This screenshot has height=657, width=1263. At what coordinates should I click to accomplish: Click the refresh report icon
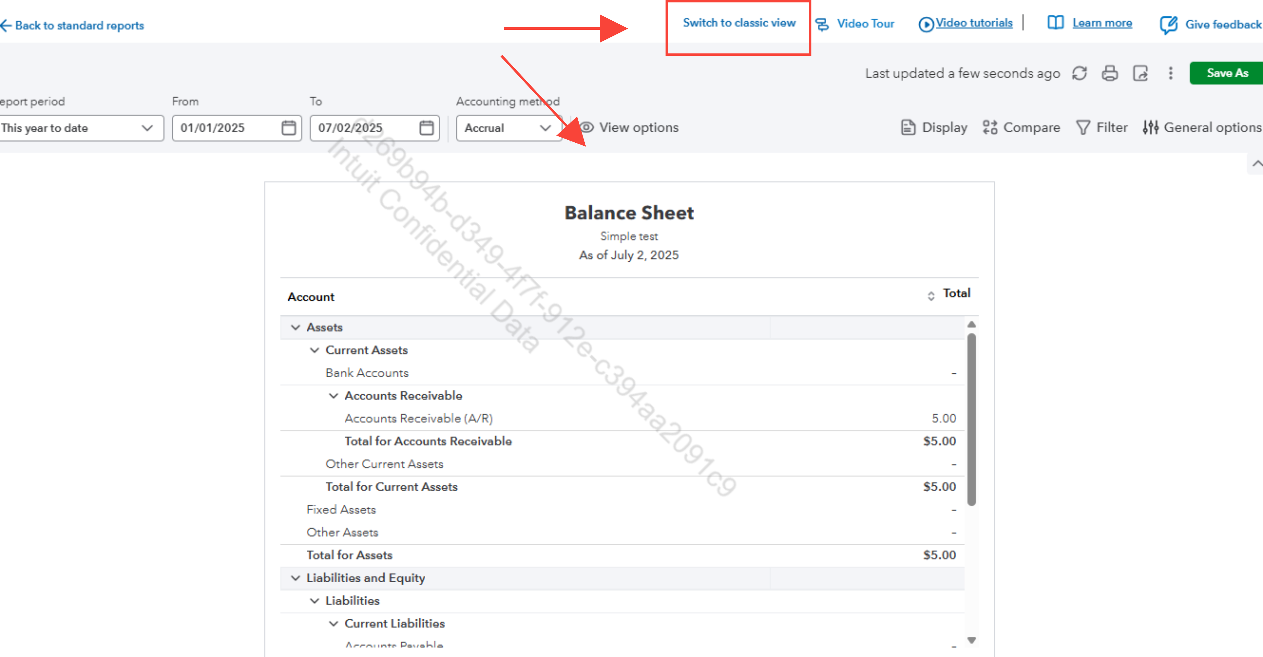click(x=1079, y=73)
